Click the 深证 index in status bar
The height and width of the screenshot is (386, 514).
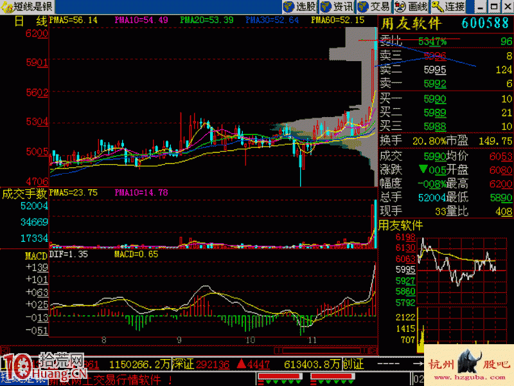184,364
